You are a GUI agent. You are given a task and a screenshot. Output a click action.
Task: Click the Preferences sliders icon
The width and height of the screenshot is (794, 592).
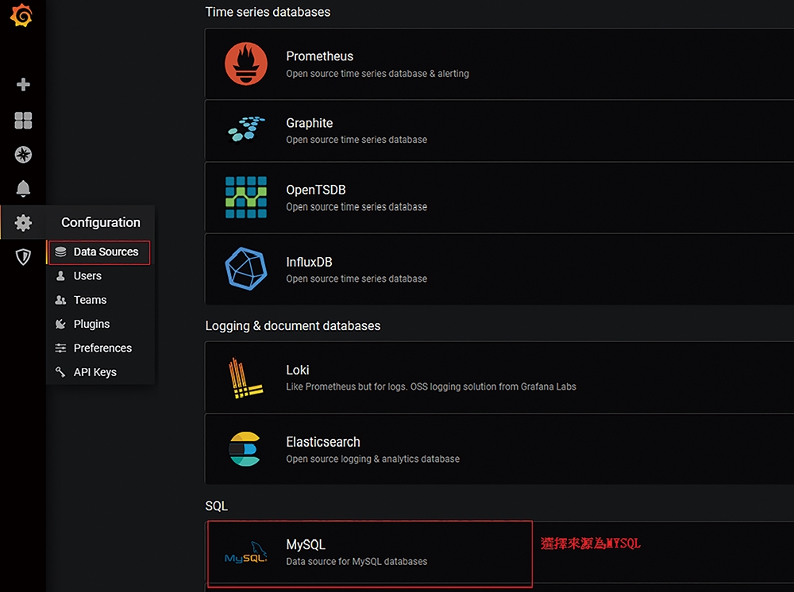[x=61, y=348]
